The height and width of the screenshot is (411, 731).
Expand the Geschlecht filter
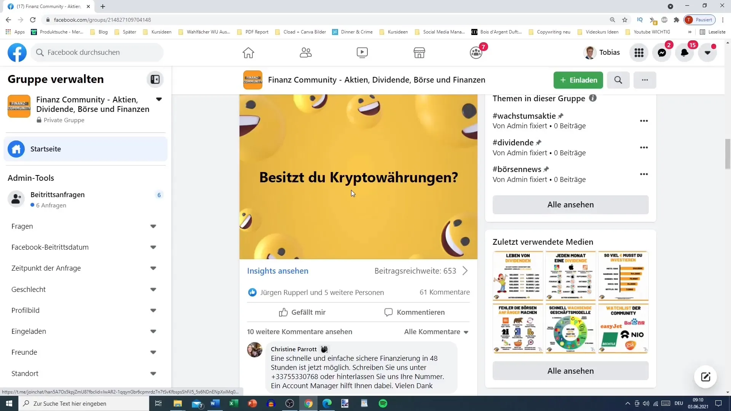click(x=153, y=290)
